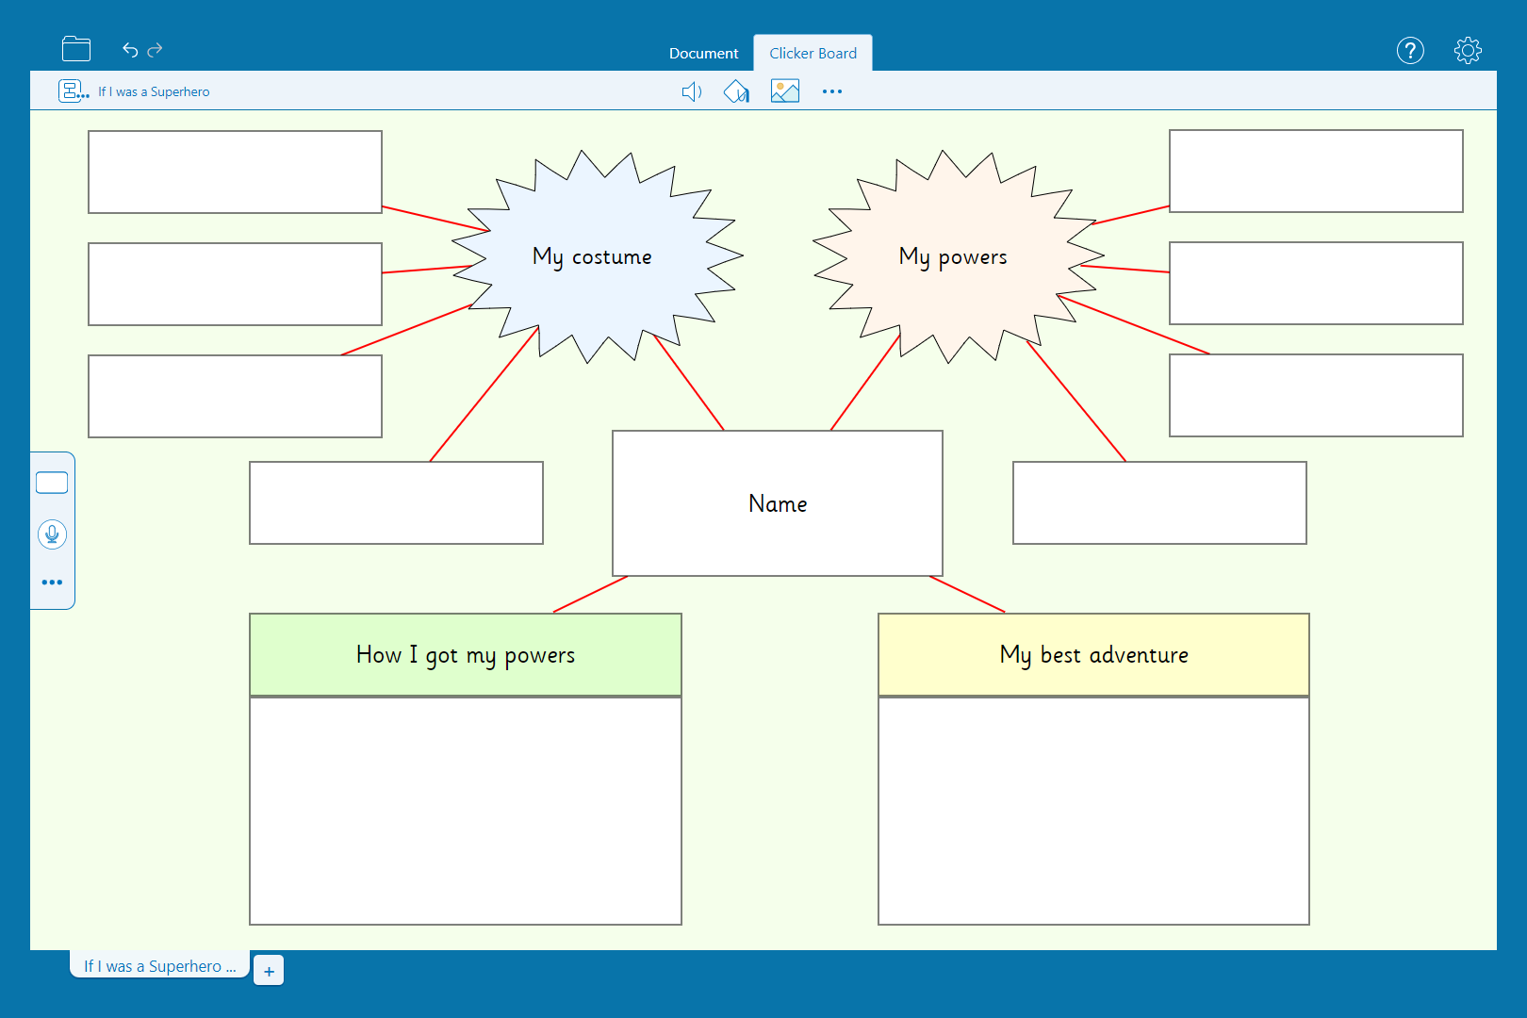
Task: Select the 'If I was a Superhero' bottom tab
Action: pyautogui.click(x=159, y=966)
